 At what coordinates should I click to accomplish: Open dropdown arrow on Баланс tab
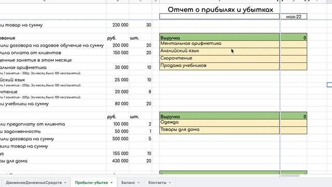click(x=139, y=182)
